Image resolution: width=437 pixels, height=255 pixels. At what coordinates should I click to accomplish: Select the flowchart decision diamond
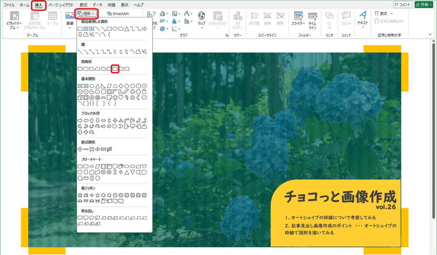(x=92, y=166)
